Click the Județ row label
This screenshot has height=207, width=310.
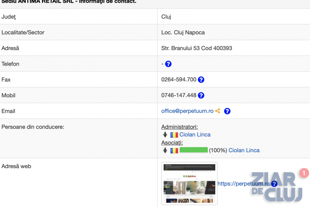pos(9,17)
